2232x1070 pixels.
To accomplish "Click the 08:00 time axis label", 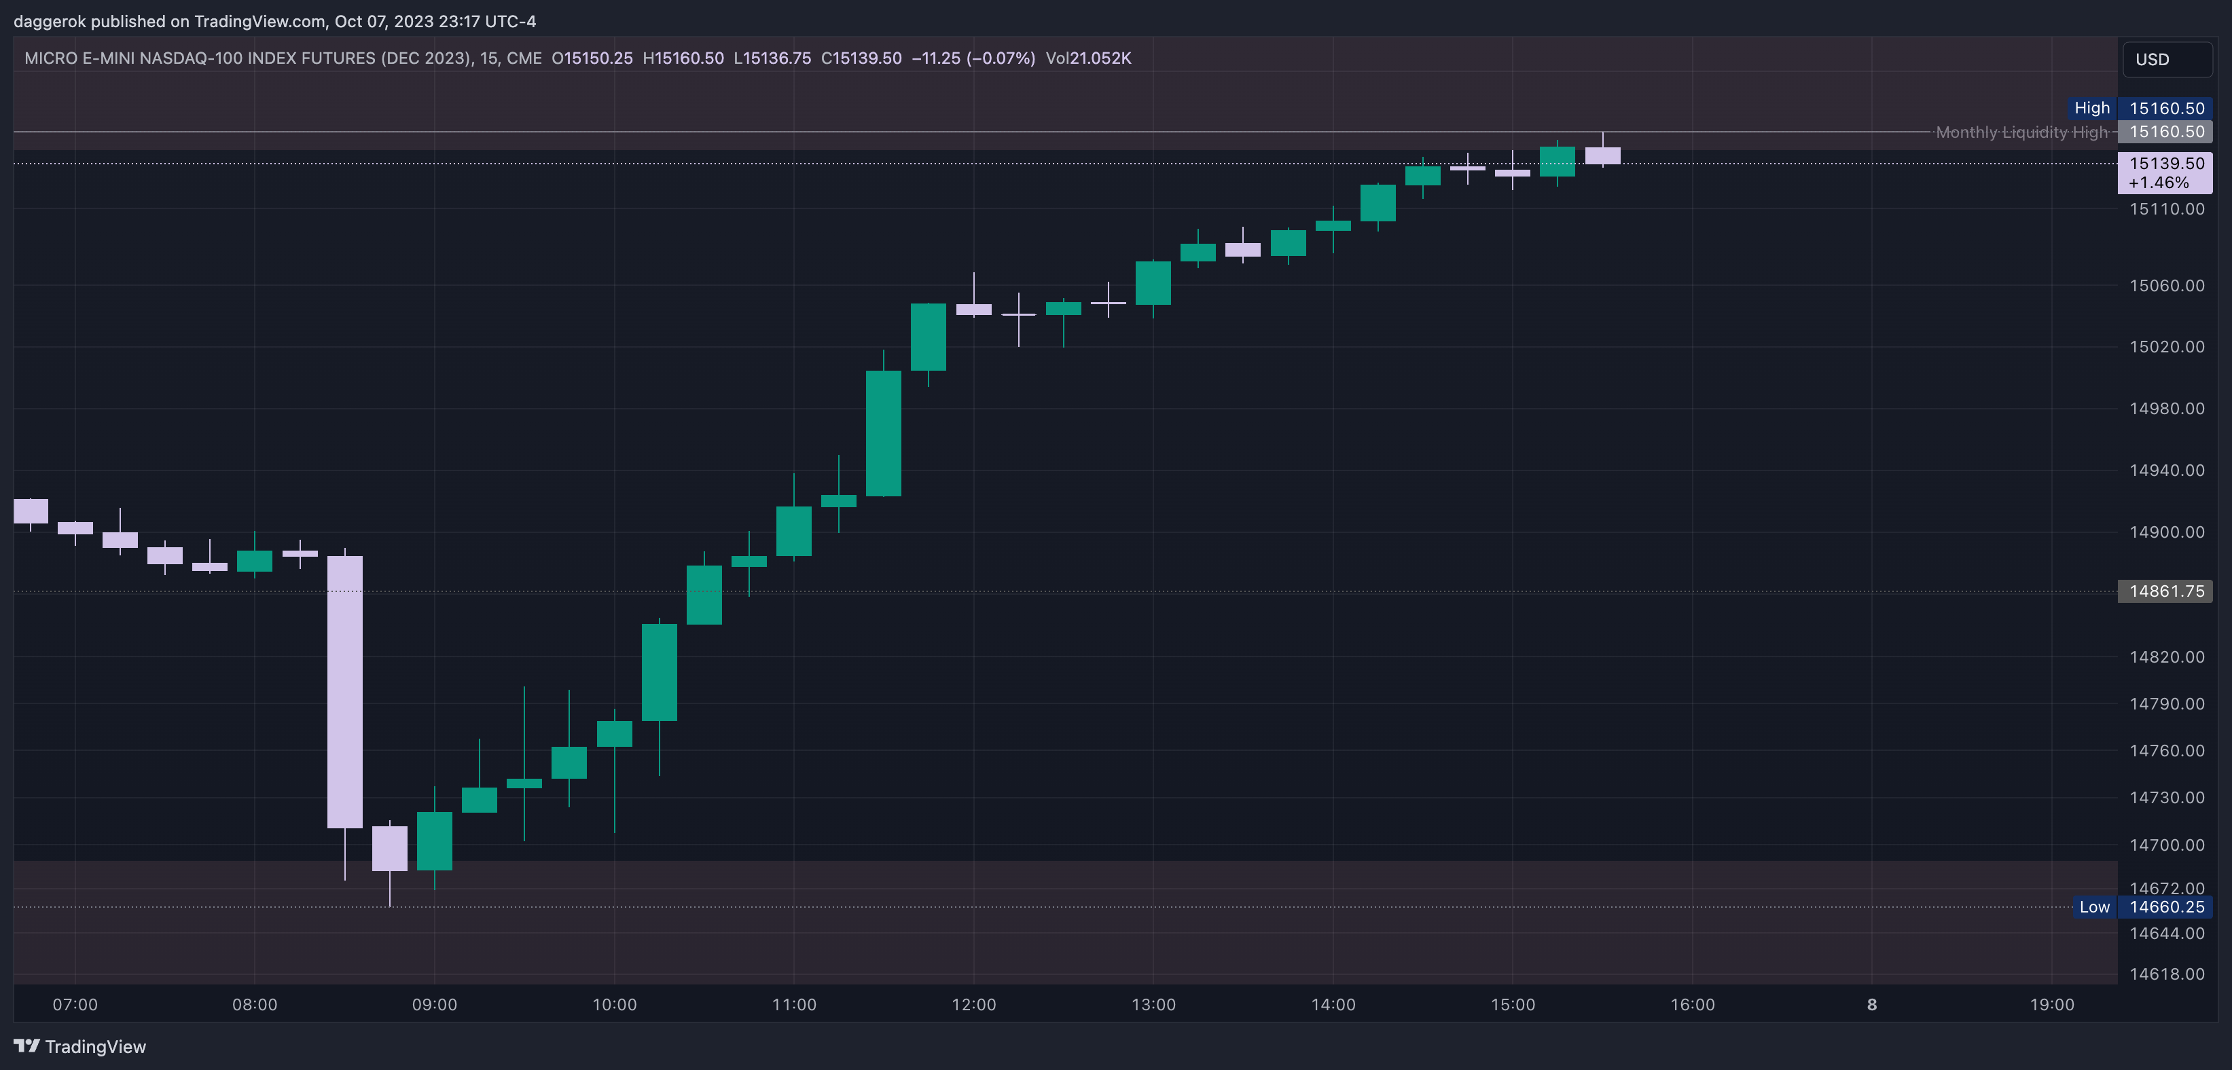I will pos(255,1004).
